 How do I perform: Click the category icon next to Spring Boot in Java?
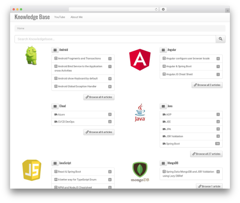pos(164,143)
